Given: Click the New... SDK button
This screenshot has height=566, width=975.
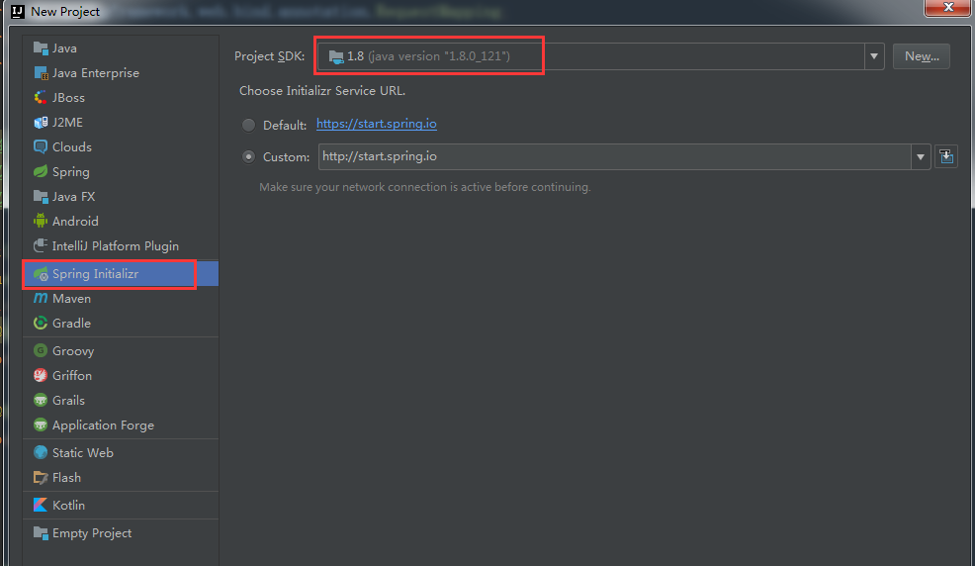Looking at the screenshot, I should tap(921, 56).
